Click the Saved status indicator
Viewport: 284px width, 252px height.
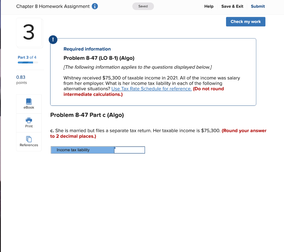click(143, 6)
